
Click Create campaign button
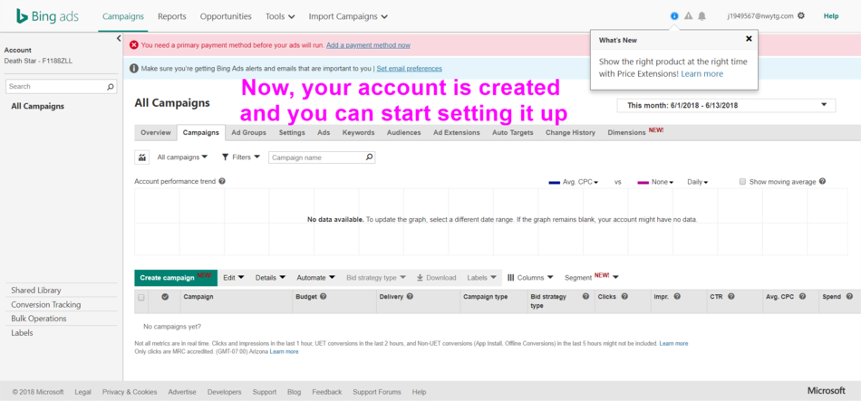coord(175,278)
